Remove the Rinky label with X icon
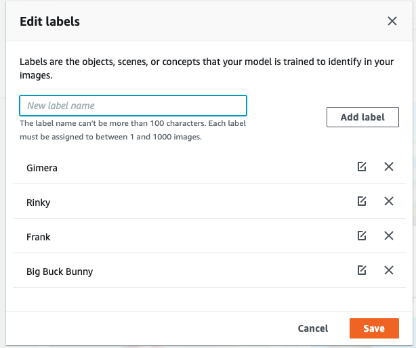Image resolution: width=416 pixels, height=348 pixels. pos(389,201)
